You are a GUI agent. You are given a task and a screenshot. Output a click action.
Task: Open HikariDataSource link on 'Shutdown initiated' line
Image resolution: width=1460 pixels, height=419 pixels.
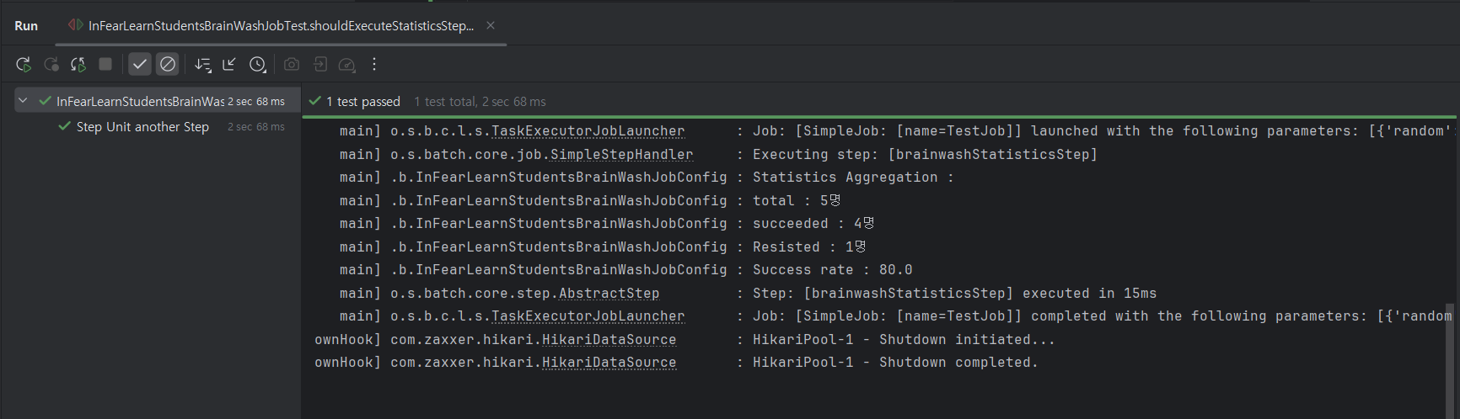[x=609, y=340]
